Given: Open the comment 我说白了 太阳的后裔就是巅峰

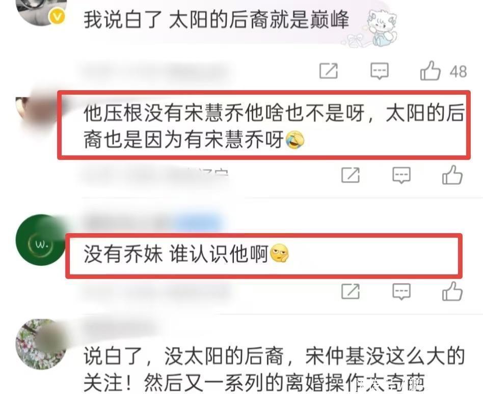Looking at the screenshot, I should [x=216, y=20].
